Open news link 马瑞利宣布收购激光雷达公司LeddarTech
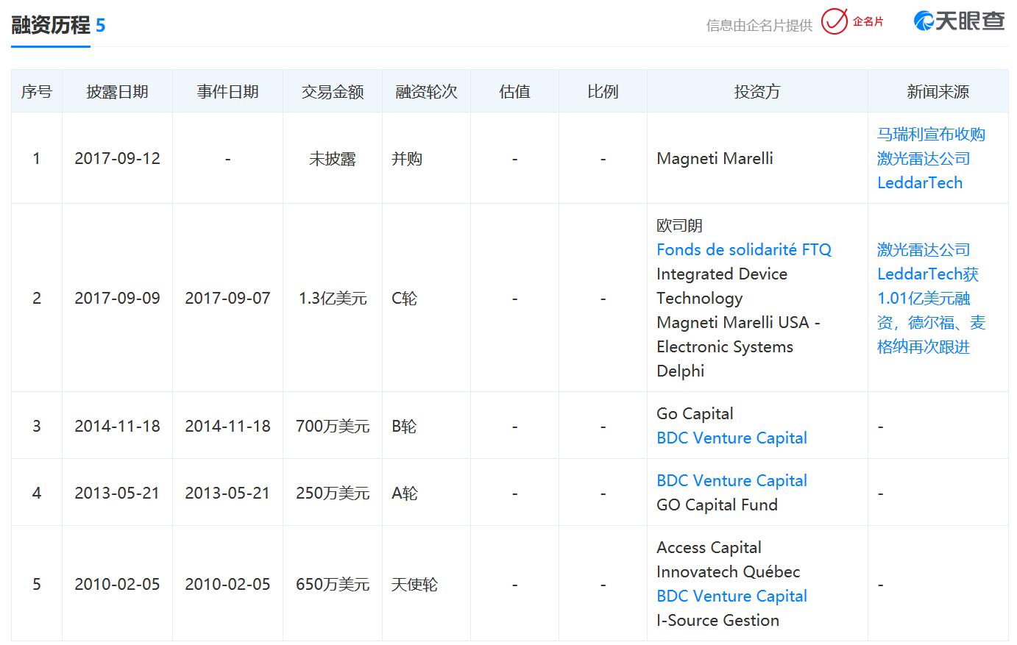The image size is (1017, 645). tap(931, 158)
